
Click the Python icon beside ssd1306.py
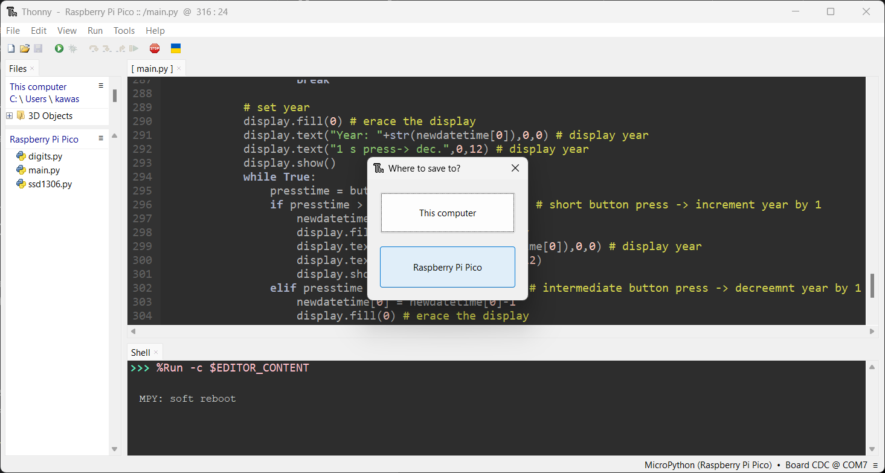pos(21,184)
